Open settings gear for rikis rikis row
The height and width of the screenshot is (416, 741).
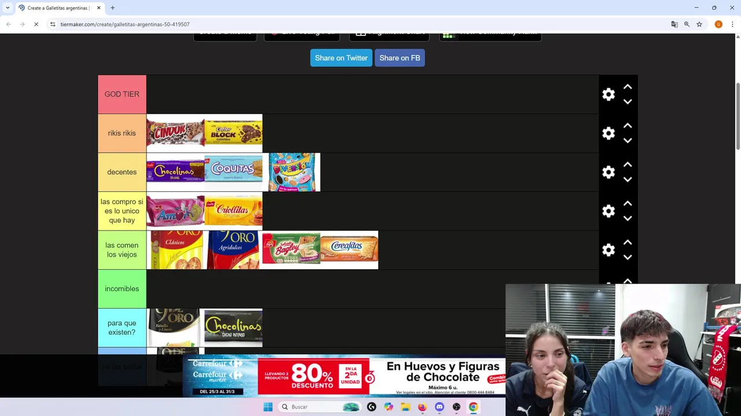pos(608,133)
